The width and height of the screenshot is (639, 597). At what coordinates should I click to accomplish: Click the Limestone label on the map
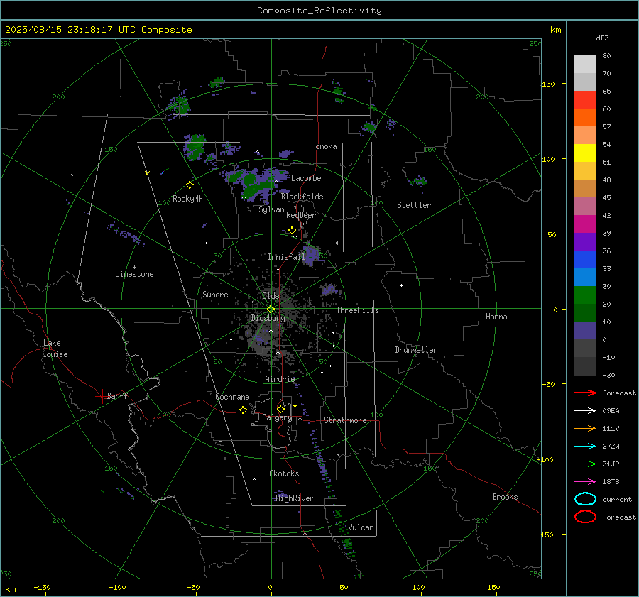[134, 274]
